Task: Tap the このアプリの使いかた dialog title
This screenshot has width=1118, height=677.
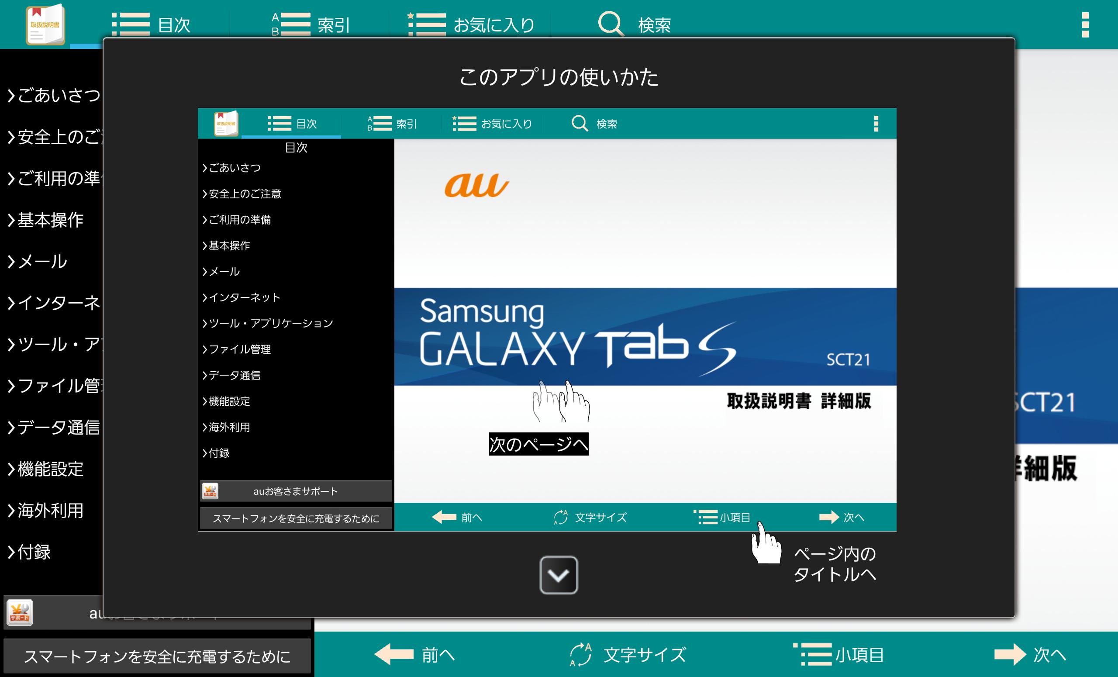Action: [559, 77]
